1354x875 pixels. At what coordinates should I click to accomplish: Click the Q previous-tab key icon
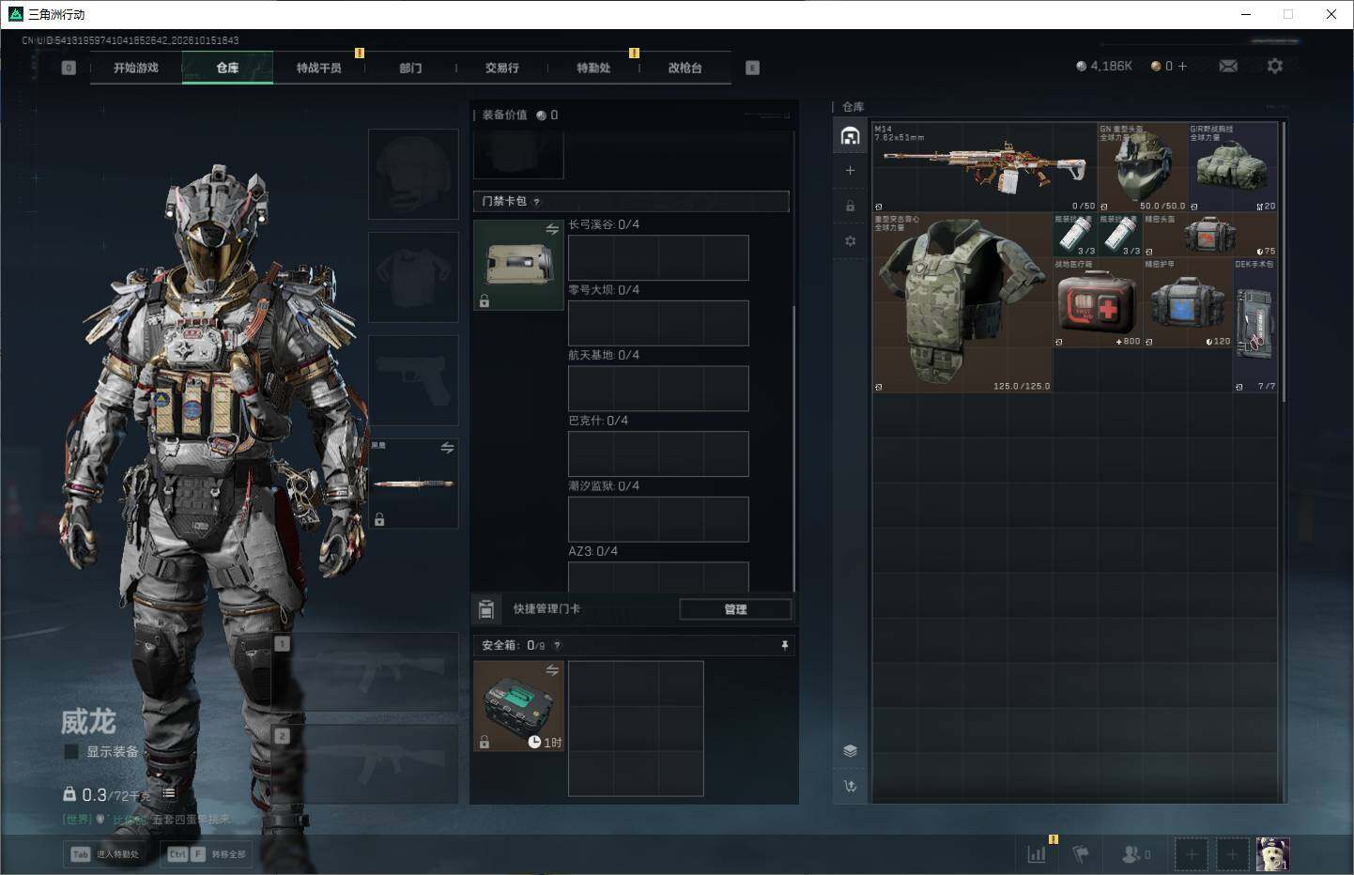click(69, 68)
